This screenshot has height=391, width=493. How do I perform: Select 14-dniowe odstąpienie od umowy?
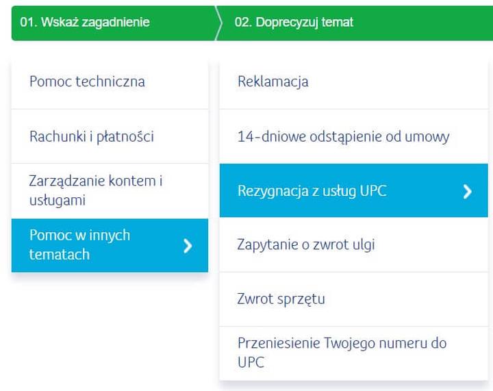(x=353, y=136)
